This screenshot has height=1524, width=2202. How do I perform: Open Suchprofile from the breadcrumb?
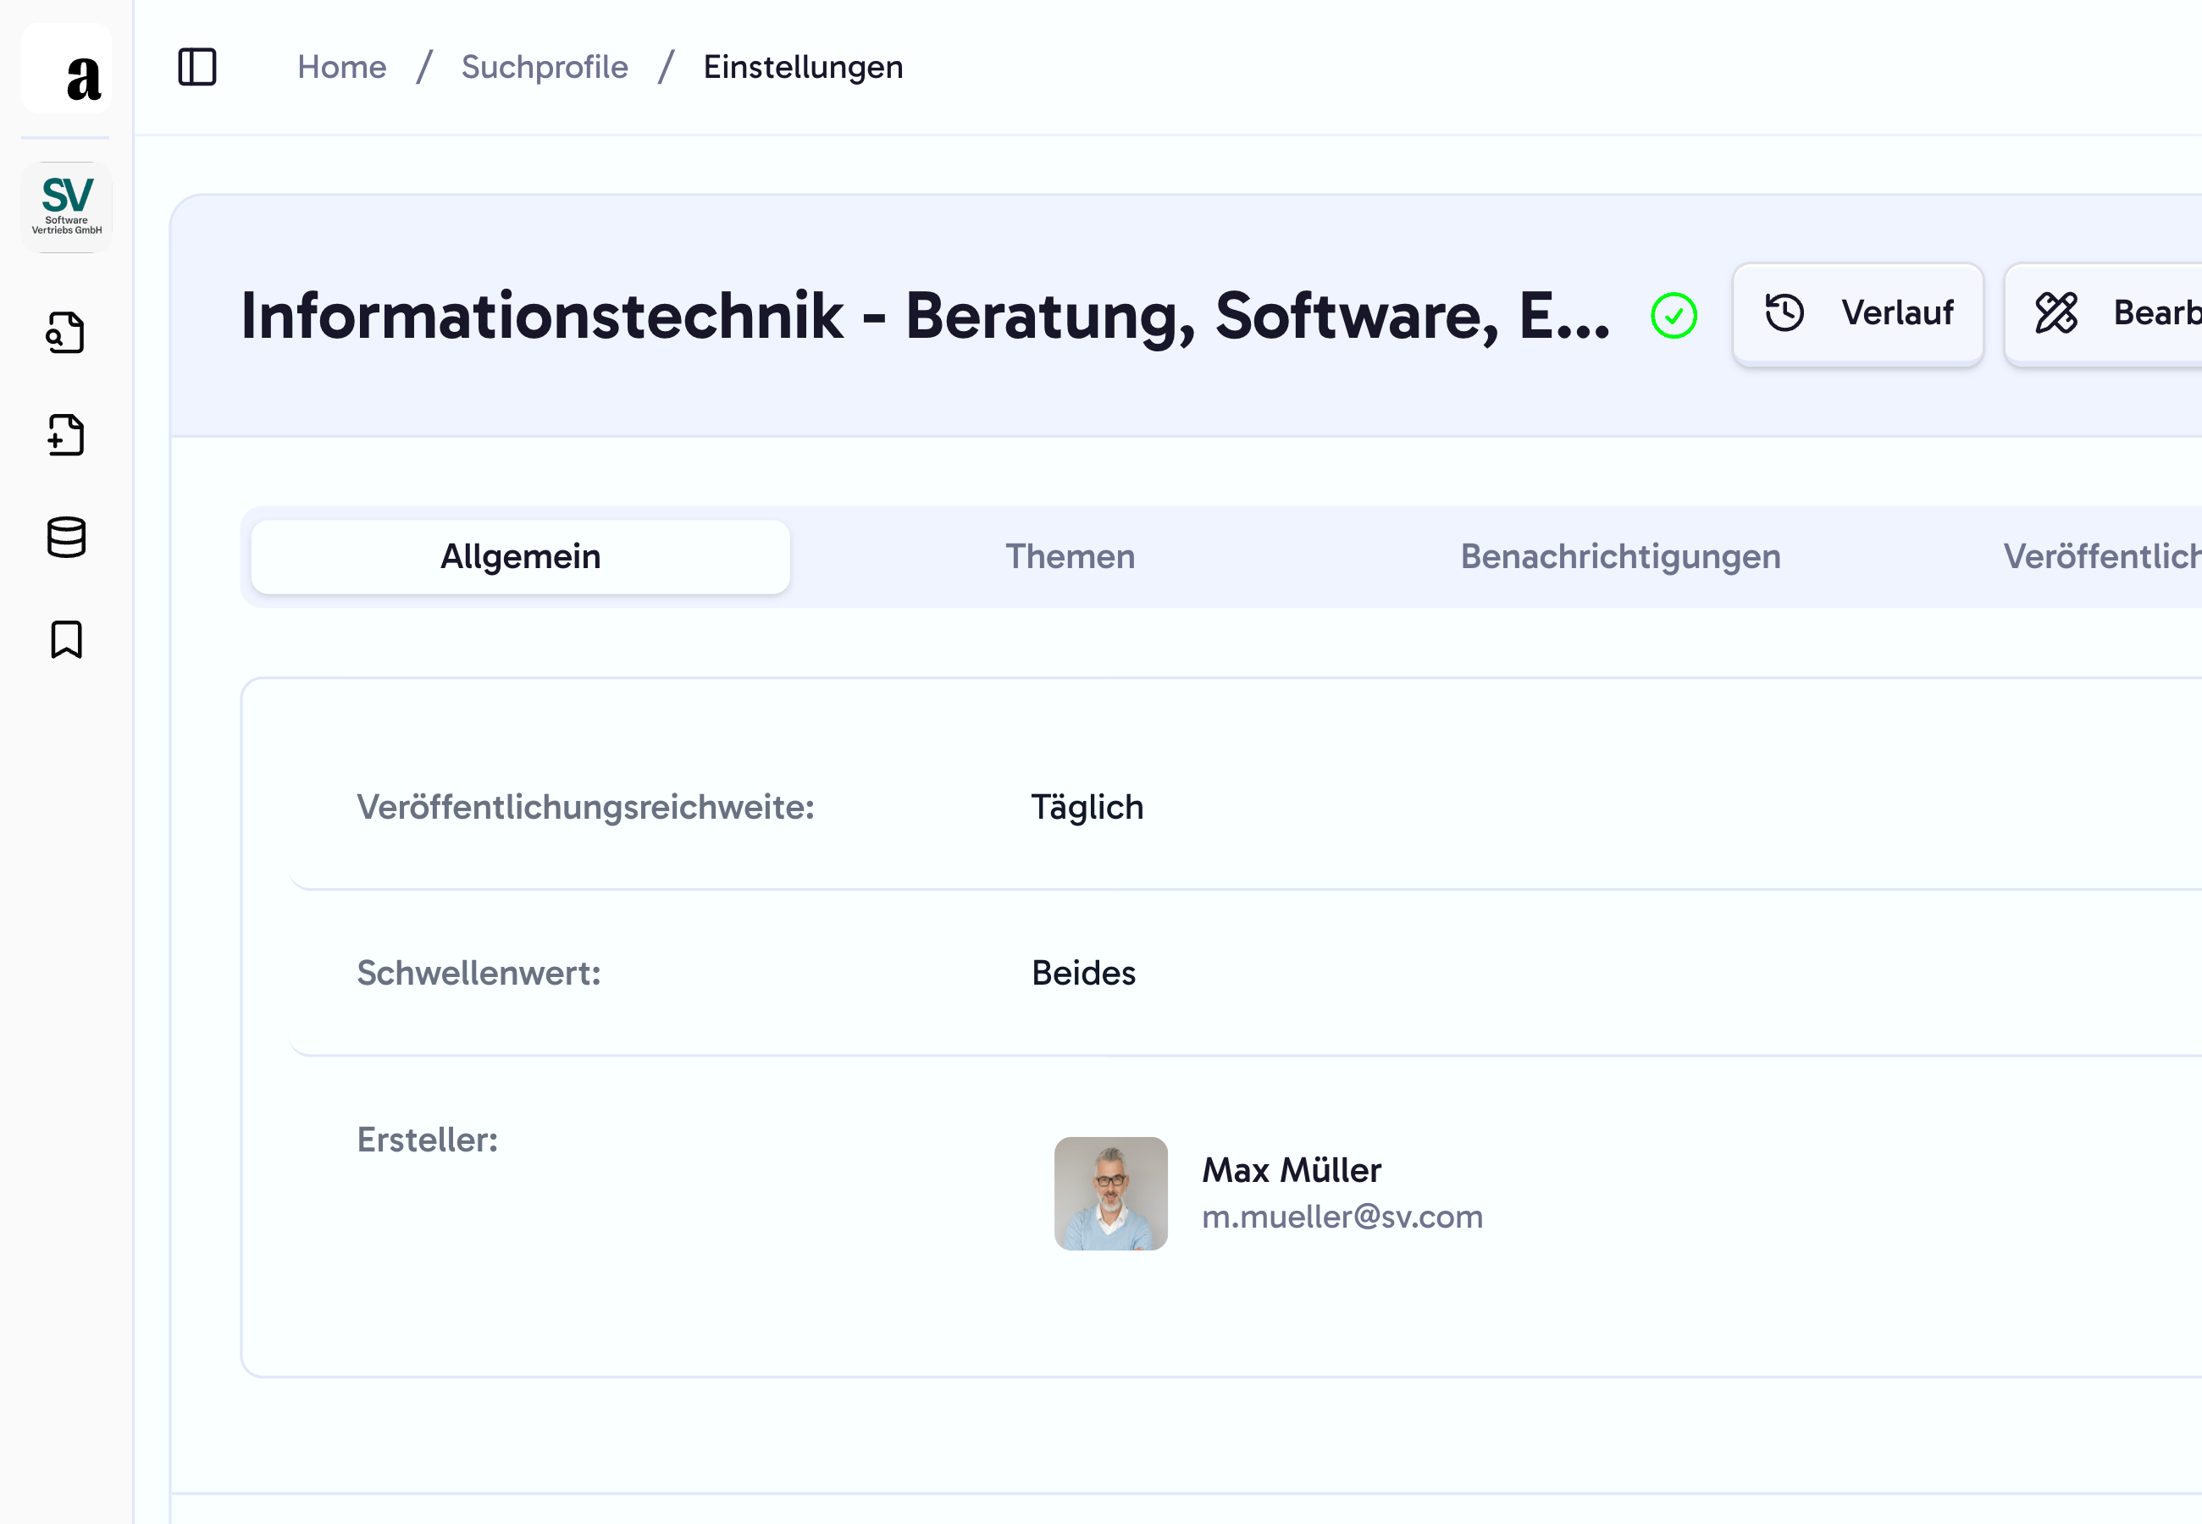point(545,67)
